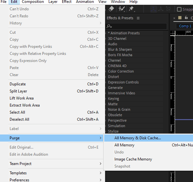Click Image Cache Memory purge option
Screen dimensions: 193x182
(x=133, y=159)
